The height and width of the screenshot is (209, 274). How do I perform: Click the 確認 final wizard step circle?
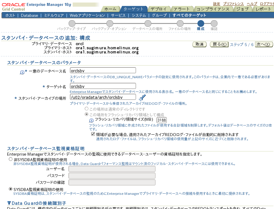tap(214, 23)
